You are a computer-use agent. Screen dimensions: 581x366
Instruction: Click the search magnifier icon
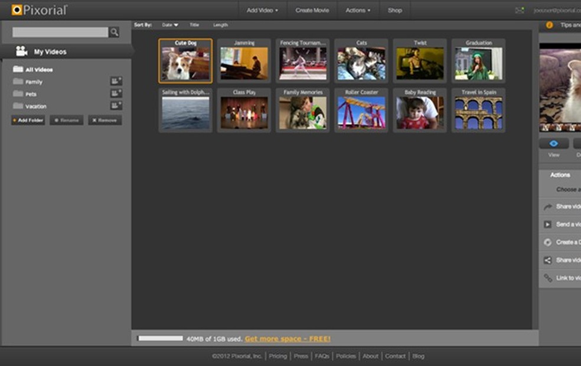[x=114, y=33]
